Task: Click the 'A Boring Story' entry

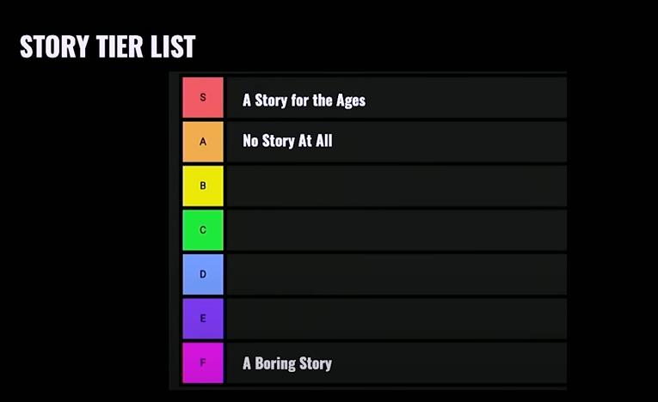Action: tap(287, 363)
